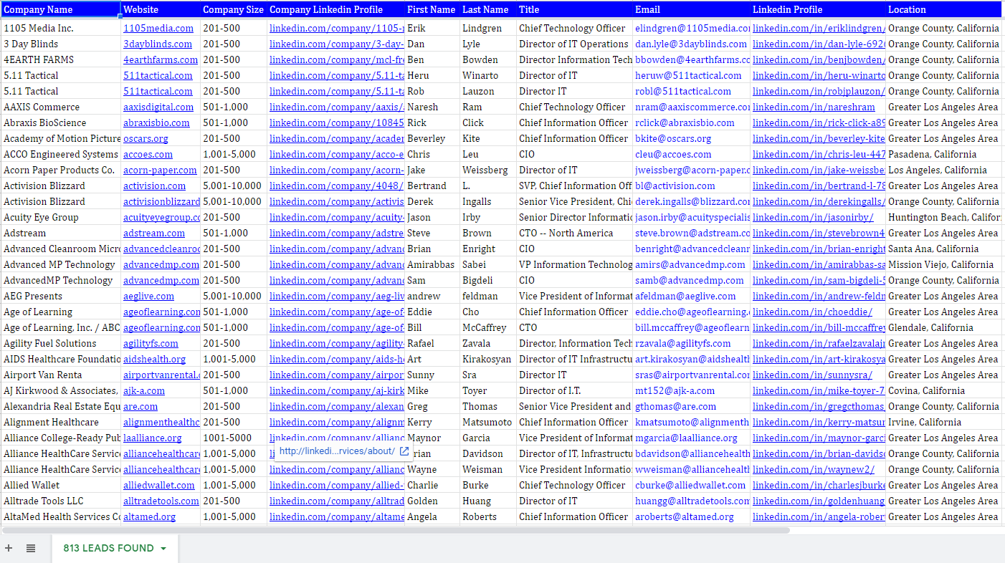Select the cell containing Chief Technology Officer for Erik
Image resolution: width=1005 pixels, height=563 pixels.
tap(572, 29)
